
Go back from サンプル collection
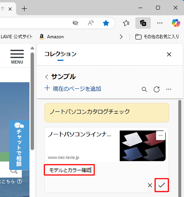[x=47, y=77]
